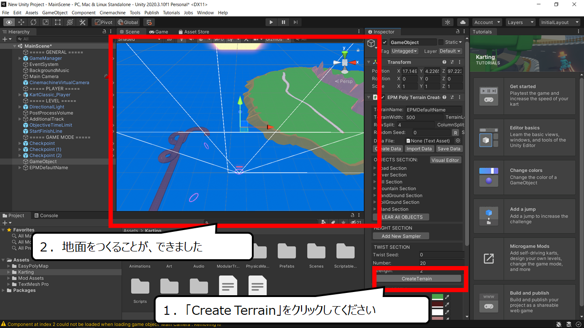Toggle scene audio button
This screenshot has height=328, width=584.
(x=191, y=39)
